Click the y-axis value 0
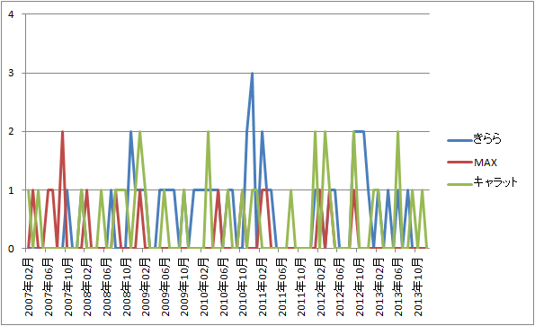The width and height of the screenshot is (535, 326). (x=12, y=249)
